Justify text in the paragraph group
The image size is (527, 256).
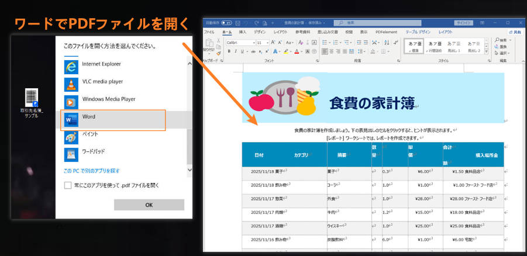(345, 51)
